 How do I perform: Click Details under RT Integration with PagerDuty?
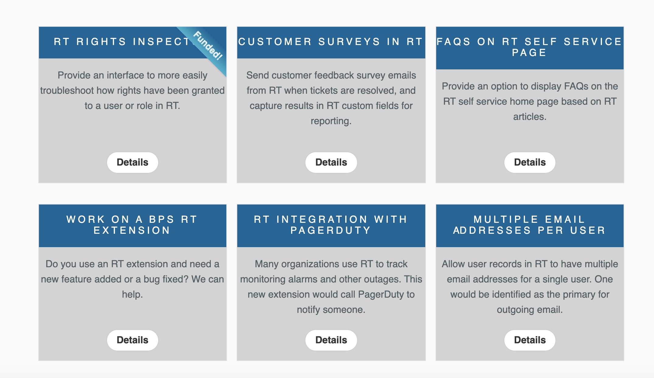point(331,340)
